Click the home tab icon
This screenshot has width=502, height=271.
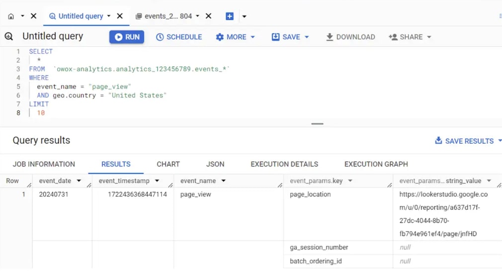pyautogui.click(x=11, y=16)
